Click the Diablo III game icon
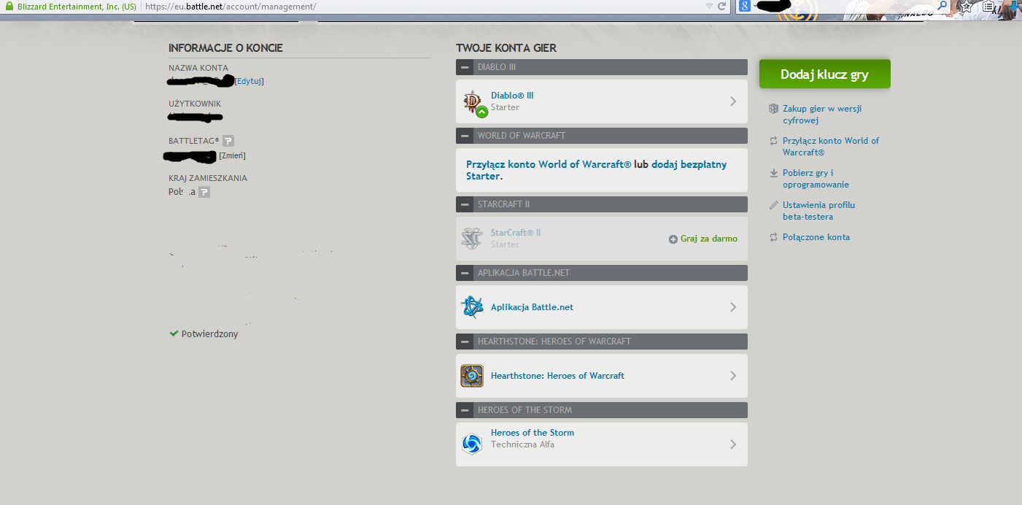Image resolution: width=1022 pixels, height=505 pixels. 473,102
